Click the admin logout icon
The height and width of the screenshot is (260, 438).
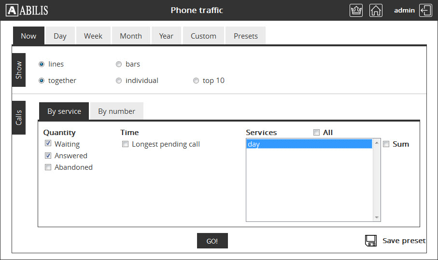click(x=425, y=10)
